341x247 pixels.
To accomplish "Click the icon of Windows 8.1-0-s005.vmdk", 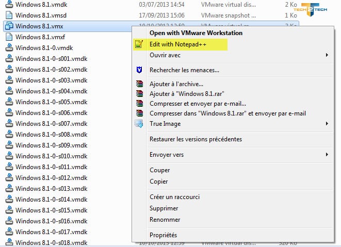I will click(9, 102).
